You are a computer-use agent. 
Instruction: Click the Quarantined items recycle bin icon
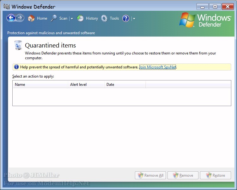pyautogui.click(x=18, y=45)
